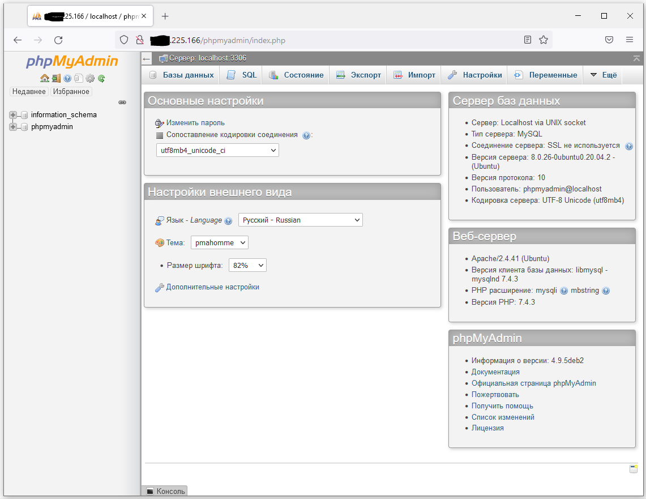Close the localhost phpMyAdmin browser tab
The image size is (646, 499).
(x=144, y=16)
